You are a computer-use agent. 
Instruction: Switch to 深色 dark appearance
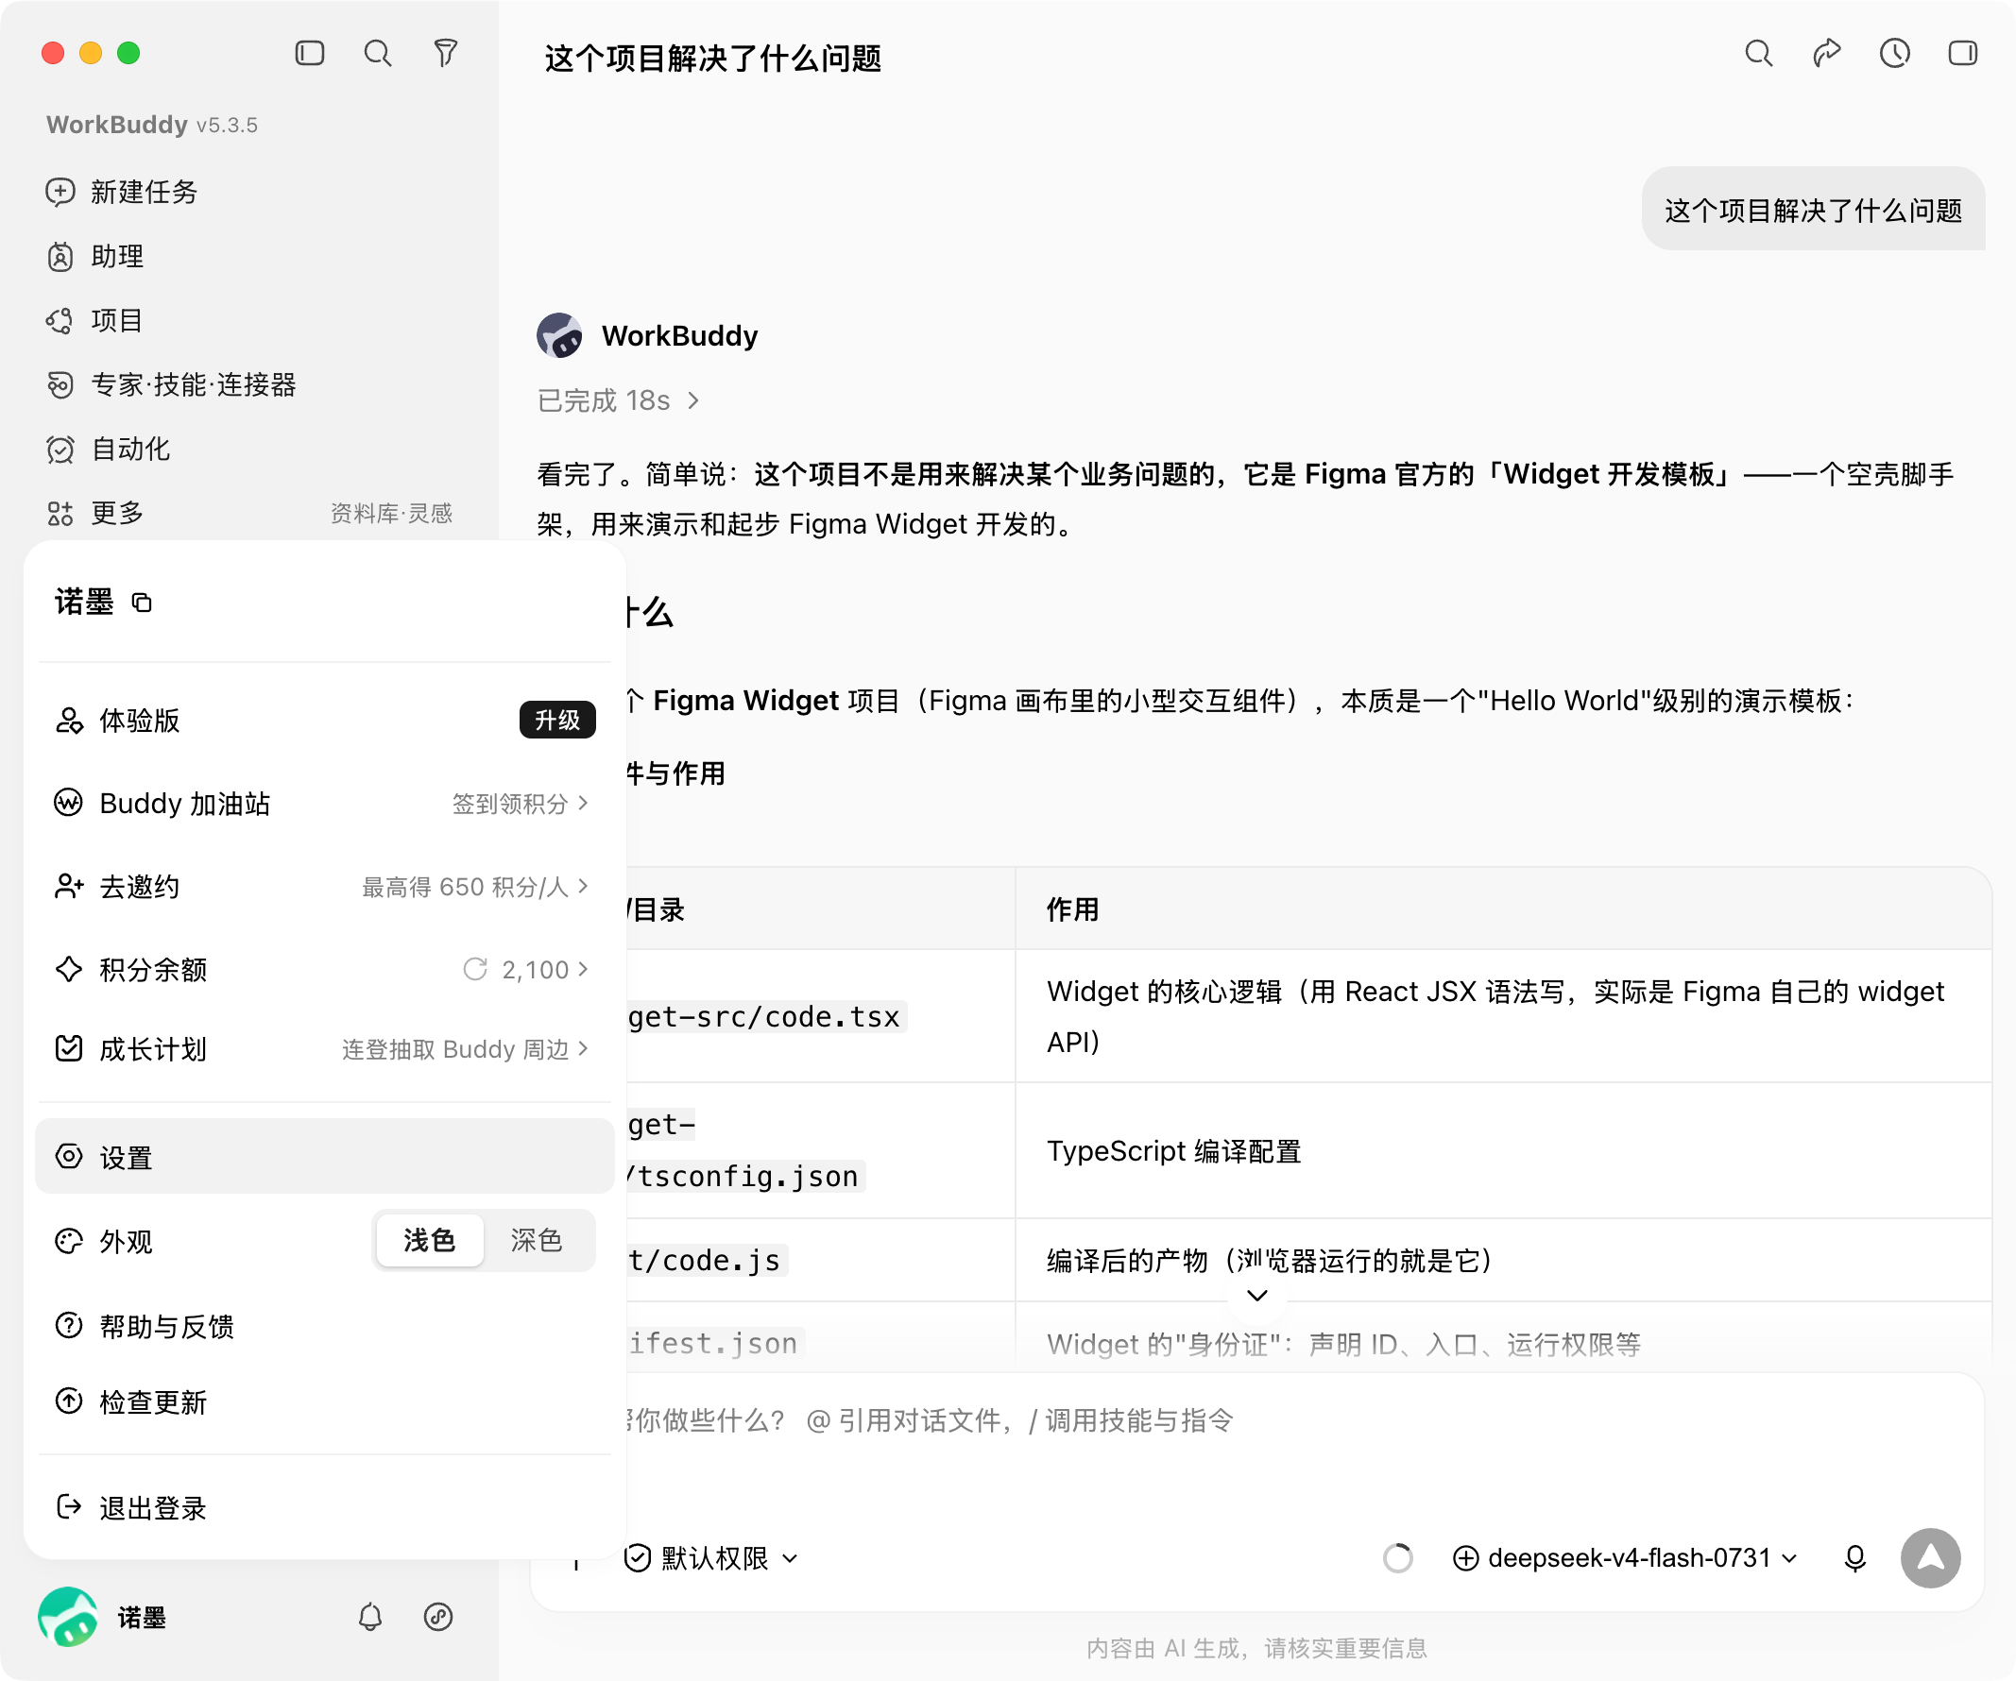(537, 1241)
